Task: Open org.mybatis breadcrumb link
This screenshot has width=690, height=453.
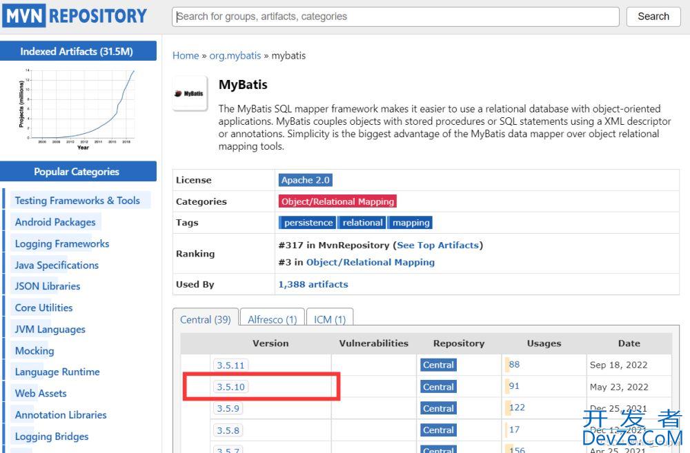Action: [235, 55]
